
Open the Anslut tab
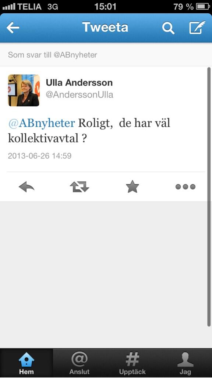coord(79,363)
